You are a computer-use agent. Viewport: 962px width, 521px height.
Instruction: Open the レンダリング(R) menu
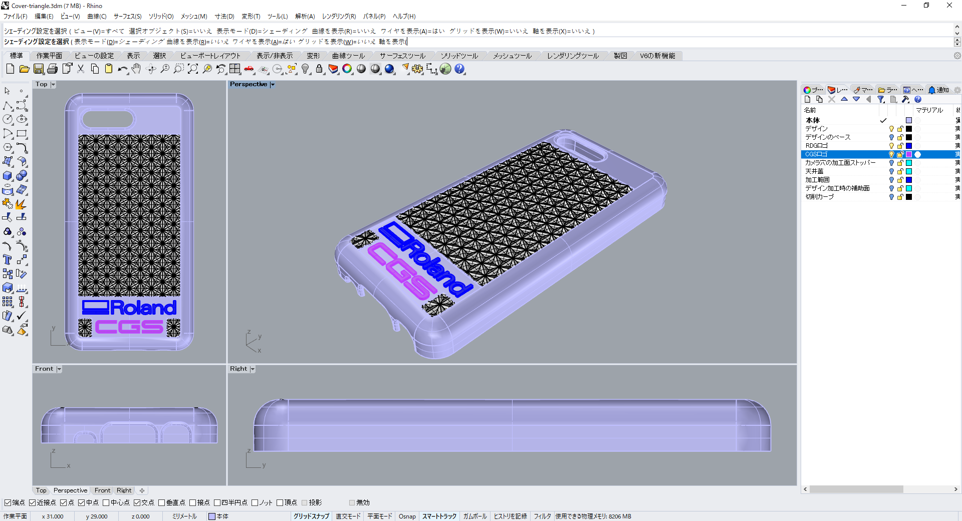339,17
